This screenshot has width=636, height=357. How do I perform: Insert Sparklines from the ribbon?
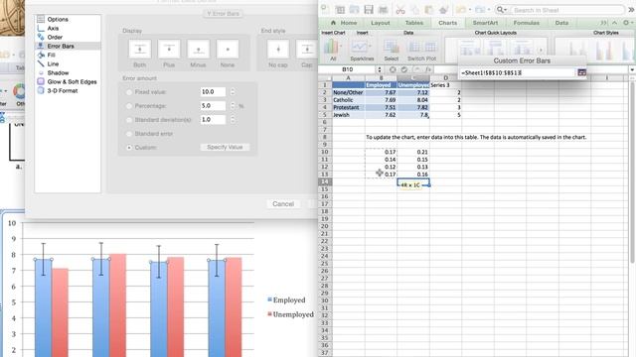coord(362,50)
